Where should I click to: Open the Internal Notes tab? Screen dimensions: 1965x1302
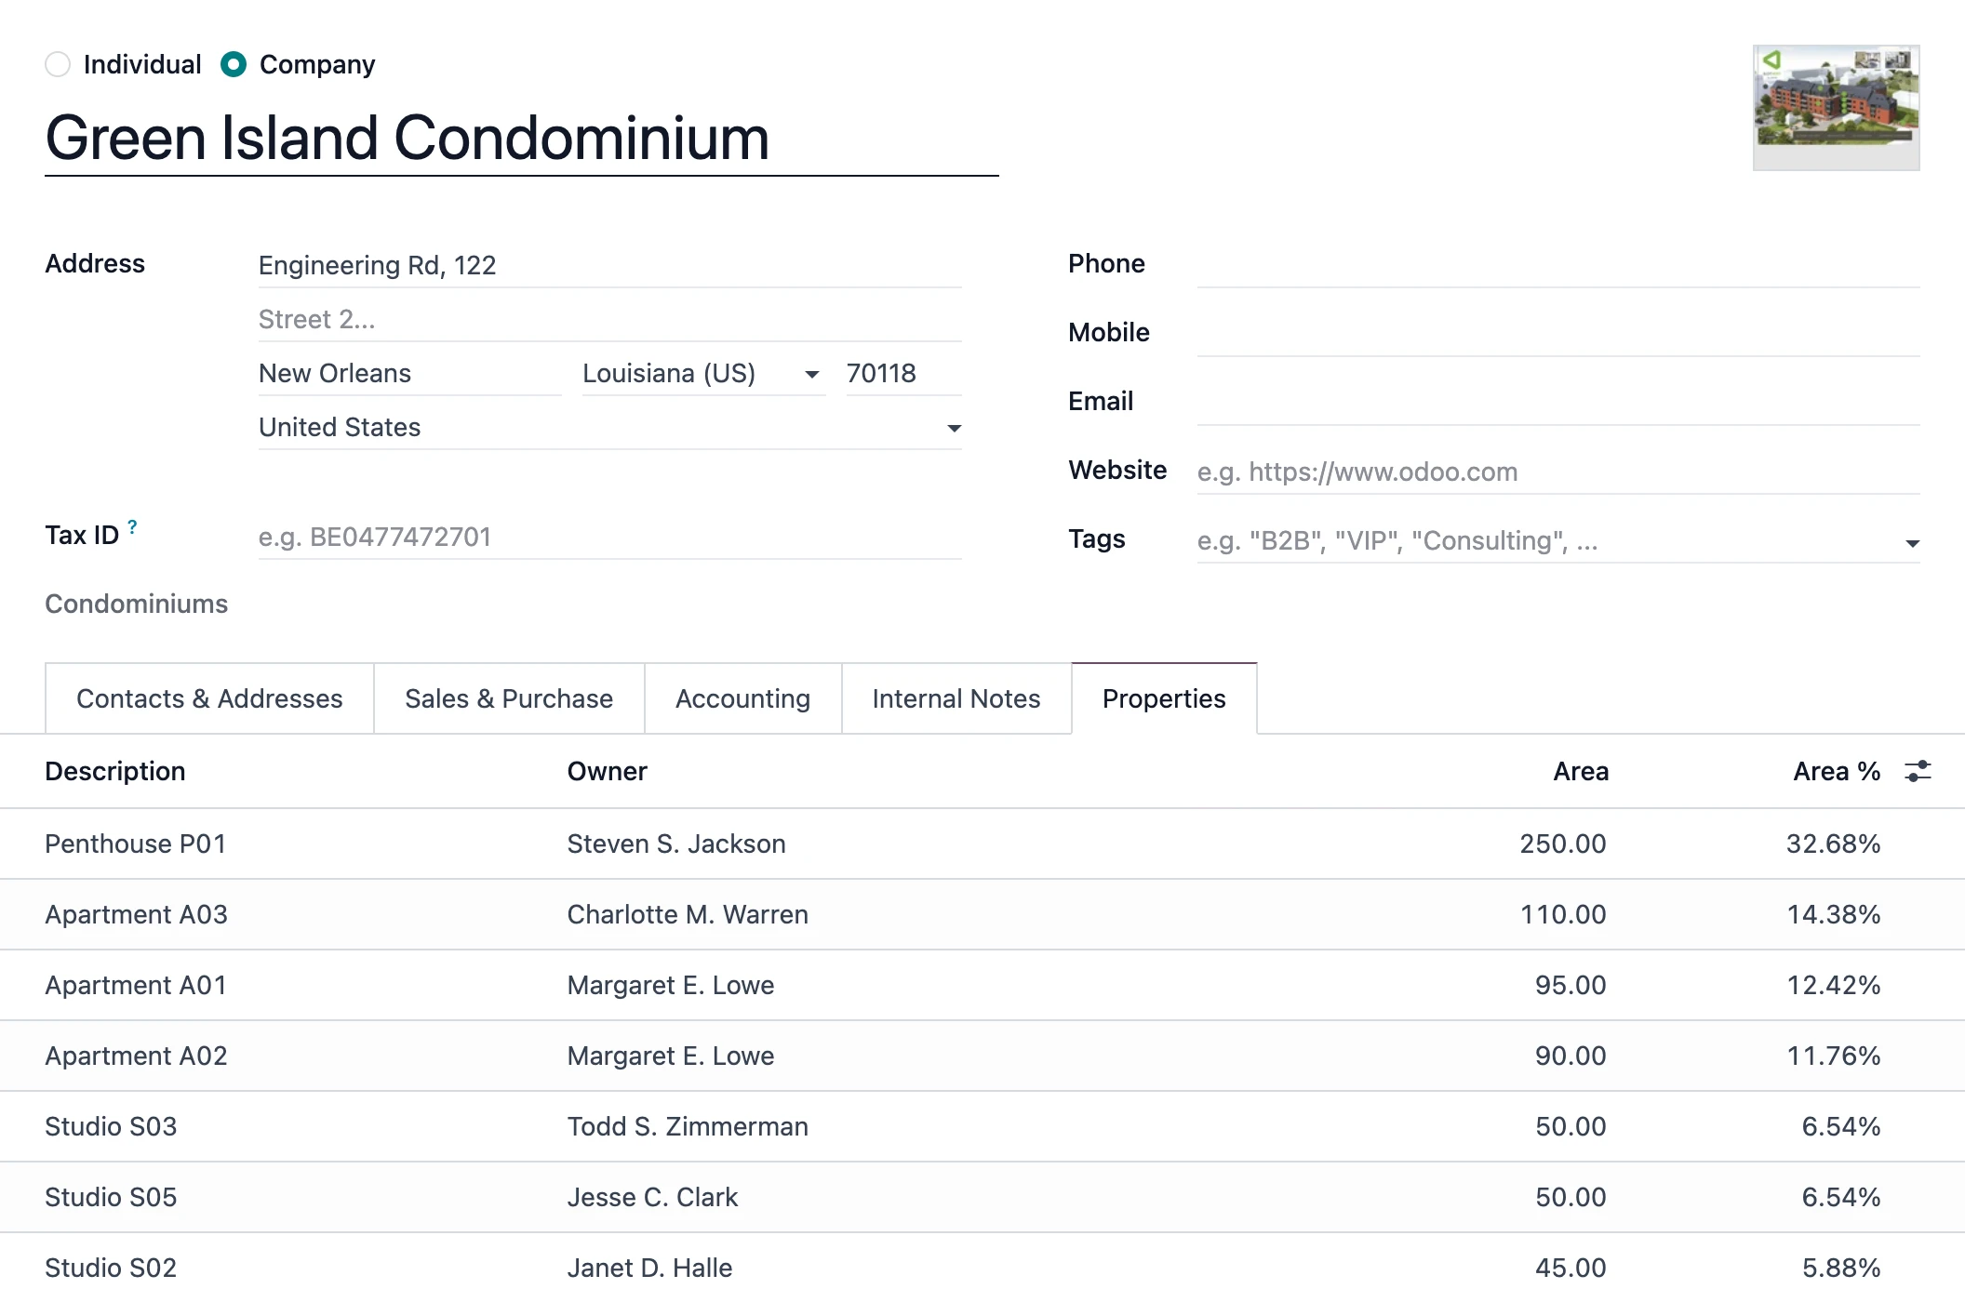pyautogui.click(x=956, y=698)
